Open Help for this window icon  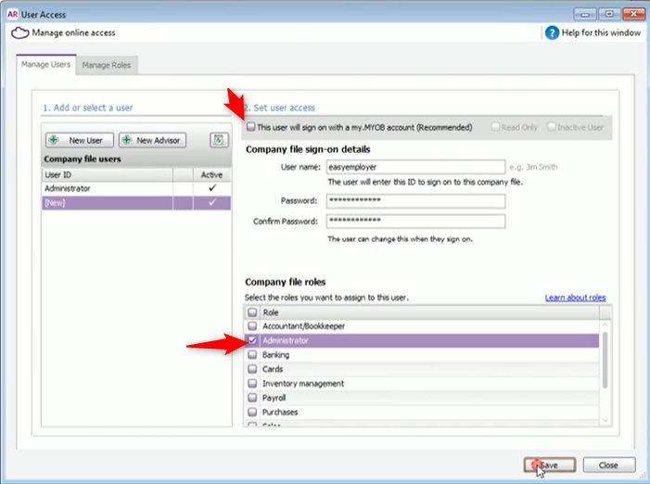[x=552, y=32]
